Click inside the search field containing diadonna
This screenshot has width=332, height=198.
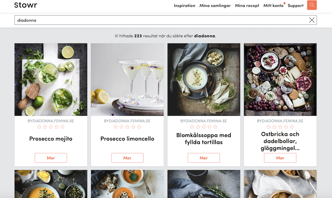[159, 20]
